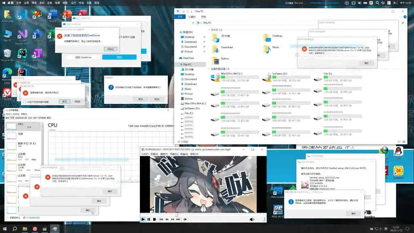Pause the video in the media player
414x233 pixels.
click(149, 219)
